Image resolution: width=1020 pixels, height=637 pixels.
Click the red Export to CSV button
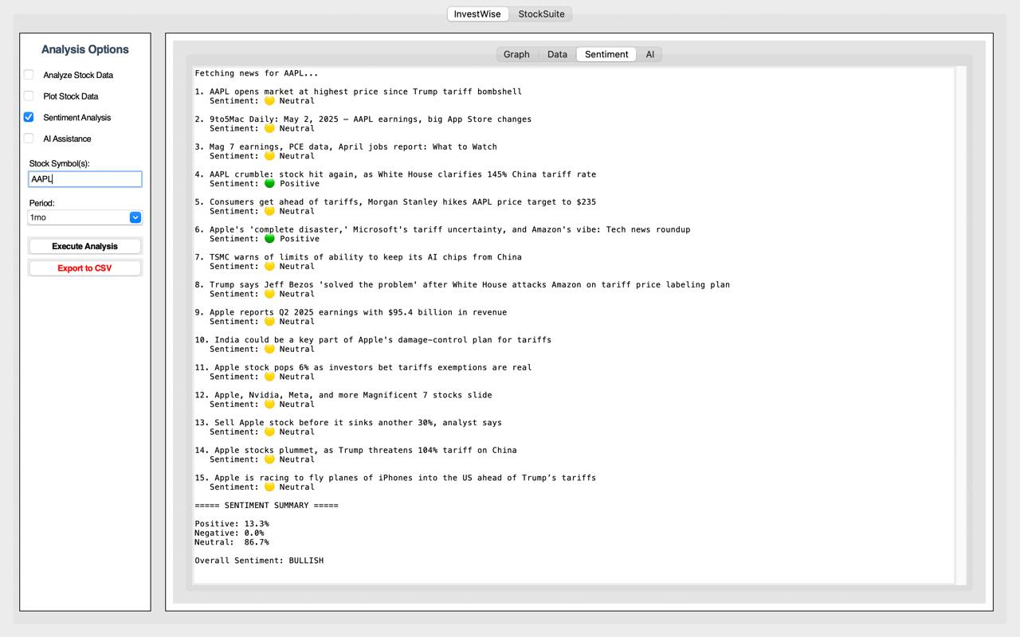tap(84, 268)
